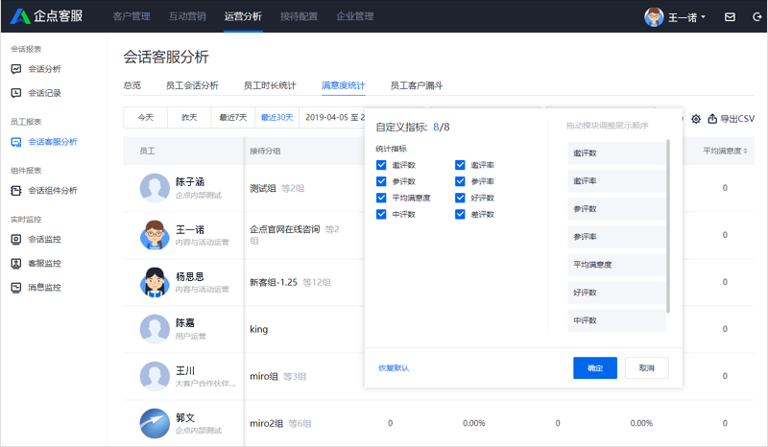Switch to the 满意度统计 tab
768x447 pixels.
343,85
